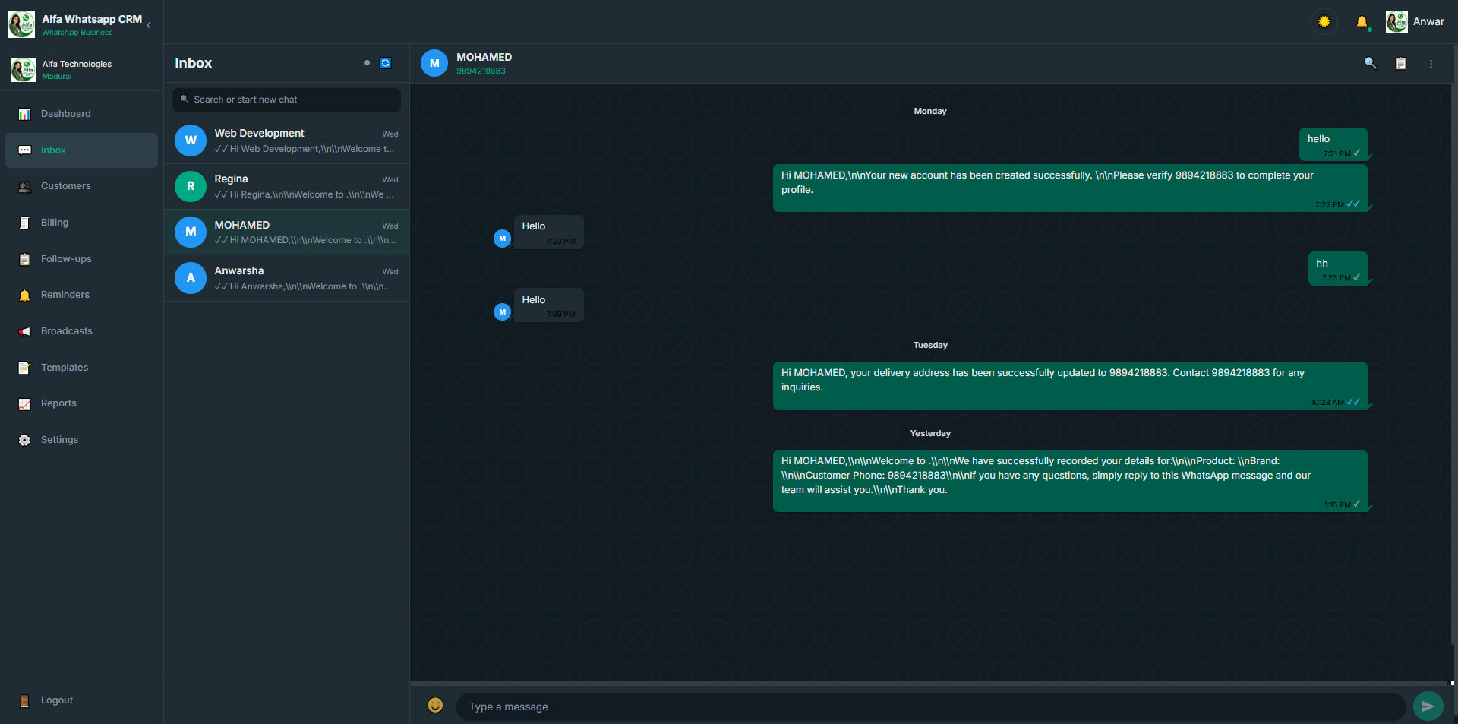
Task: Click the Anwar profile picture
Action: pyautogui.click(x=1396, y=22)
